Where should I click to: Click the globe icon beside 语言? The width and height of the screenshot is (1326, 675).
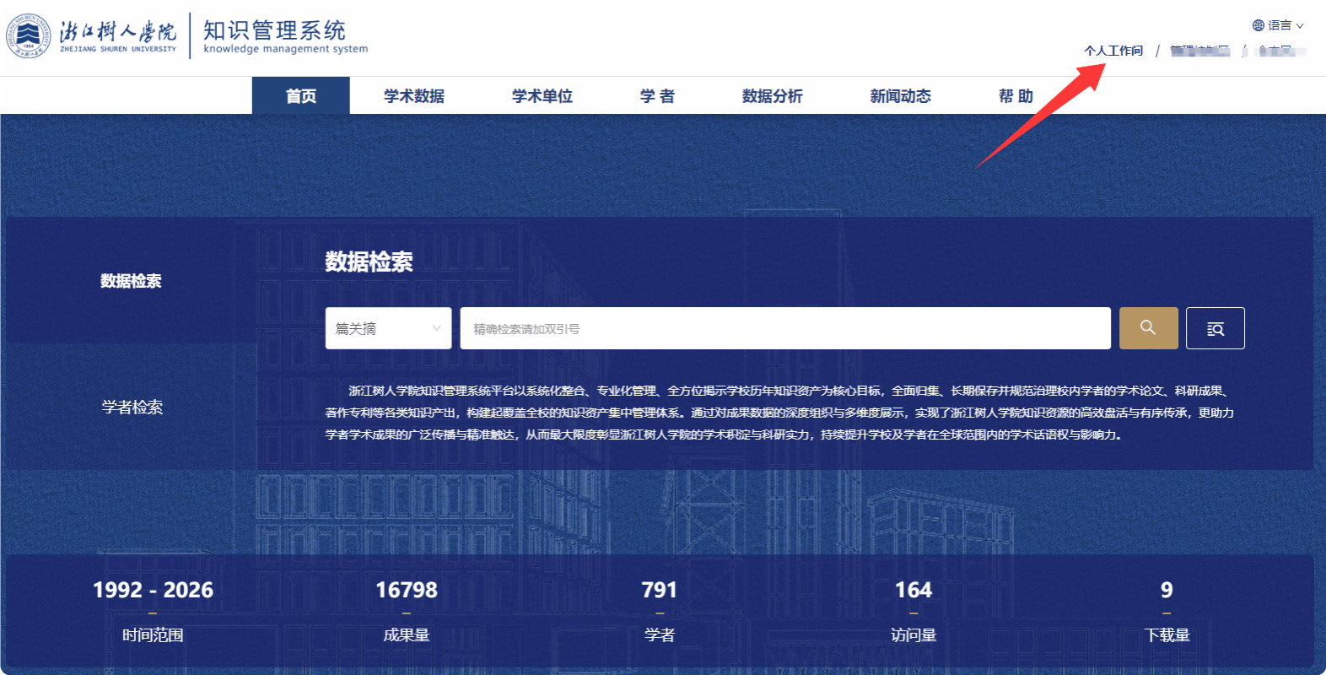(x=1258, y=25)
